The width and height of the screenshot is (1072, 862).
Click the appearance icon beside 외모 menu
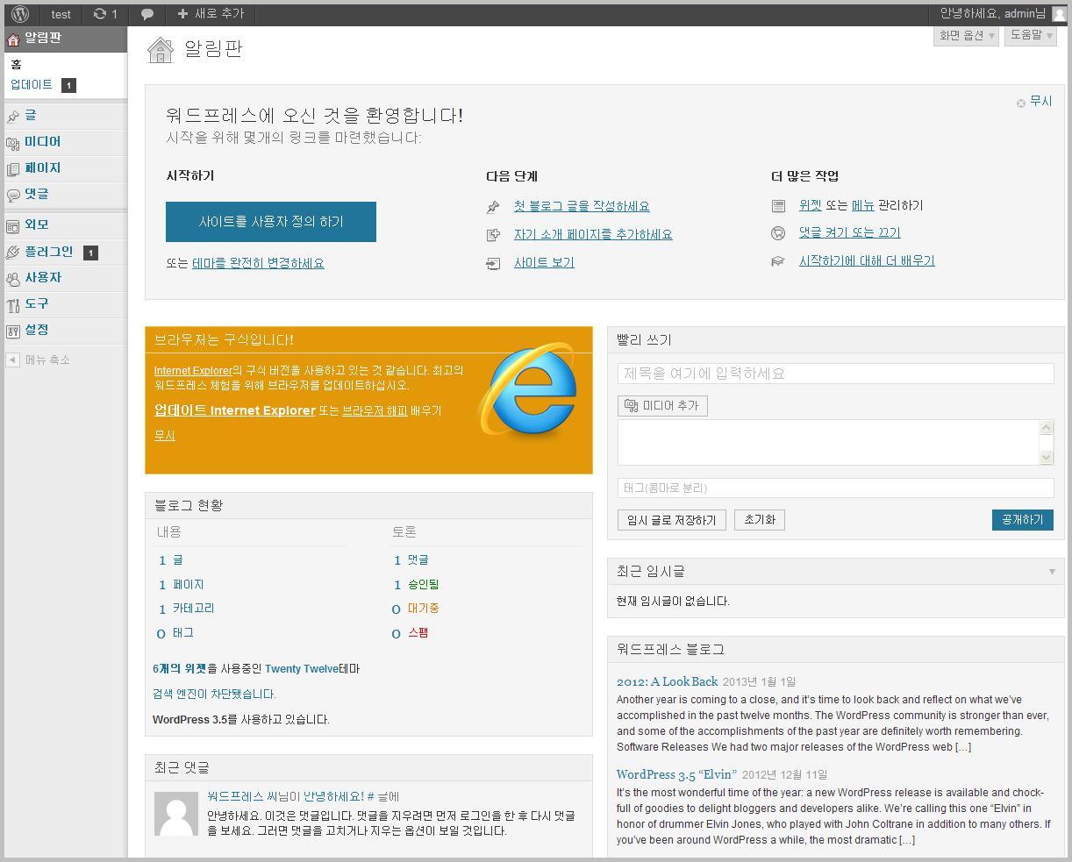[x=13, y=226]
